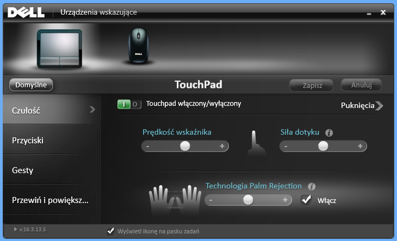Viewport: 397px width, 241px height.
Task: Click the plus on Palm Rejection slider
Action: (x=285, y=200)
